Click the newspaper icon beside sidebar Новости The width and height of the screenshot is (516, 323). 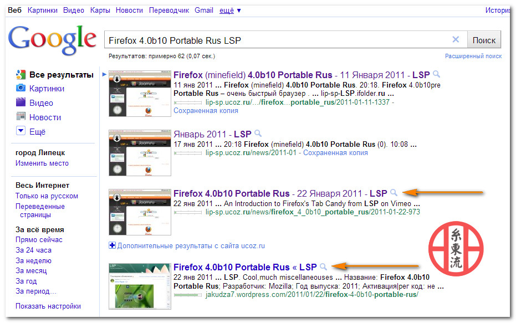coord(21,116)
